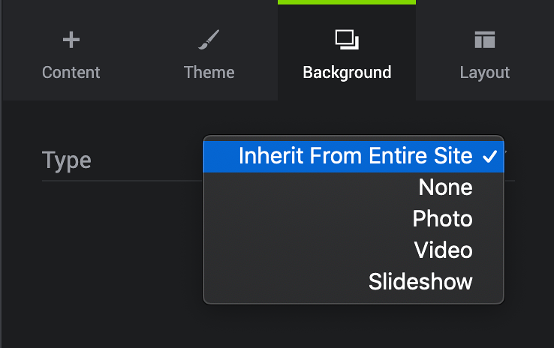The height and width of the screenshot is (348, 554).
Task: Click the dropdown arrow behind the Type menu
Action: [506, 152]
